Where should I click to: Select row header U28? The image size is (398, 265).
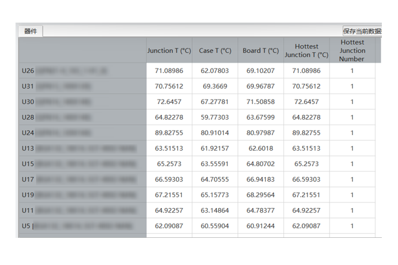(82, 117)
